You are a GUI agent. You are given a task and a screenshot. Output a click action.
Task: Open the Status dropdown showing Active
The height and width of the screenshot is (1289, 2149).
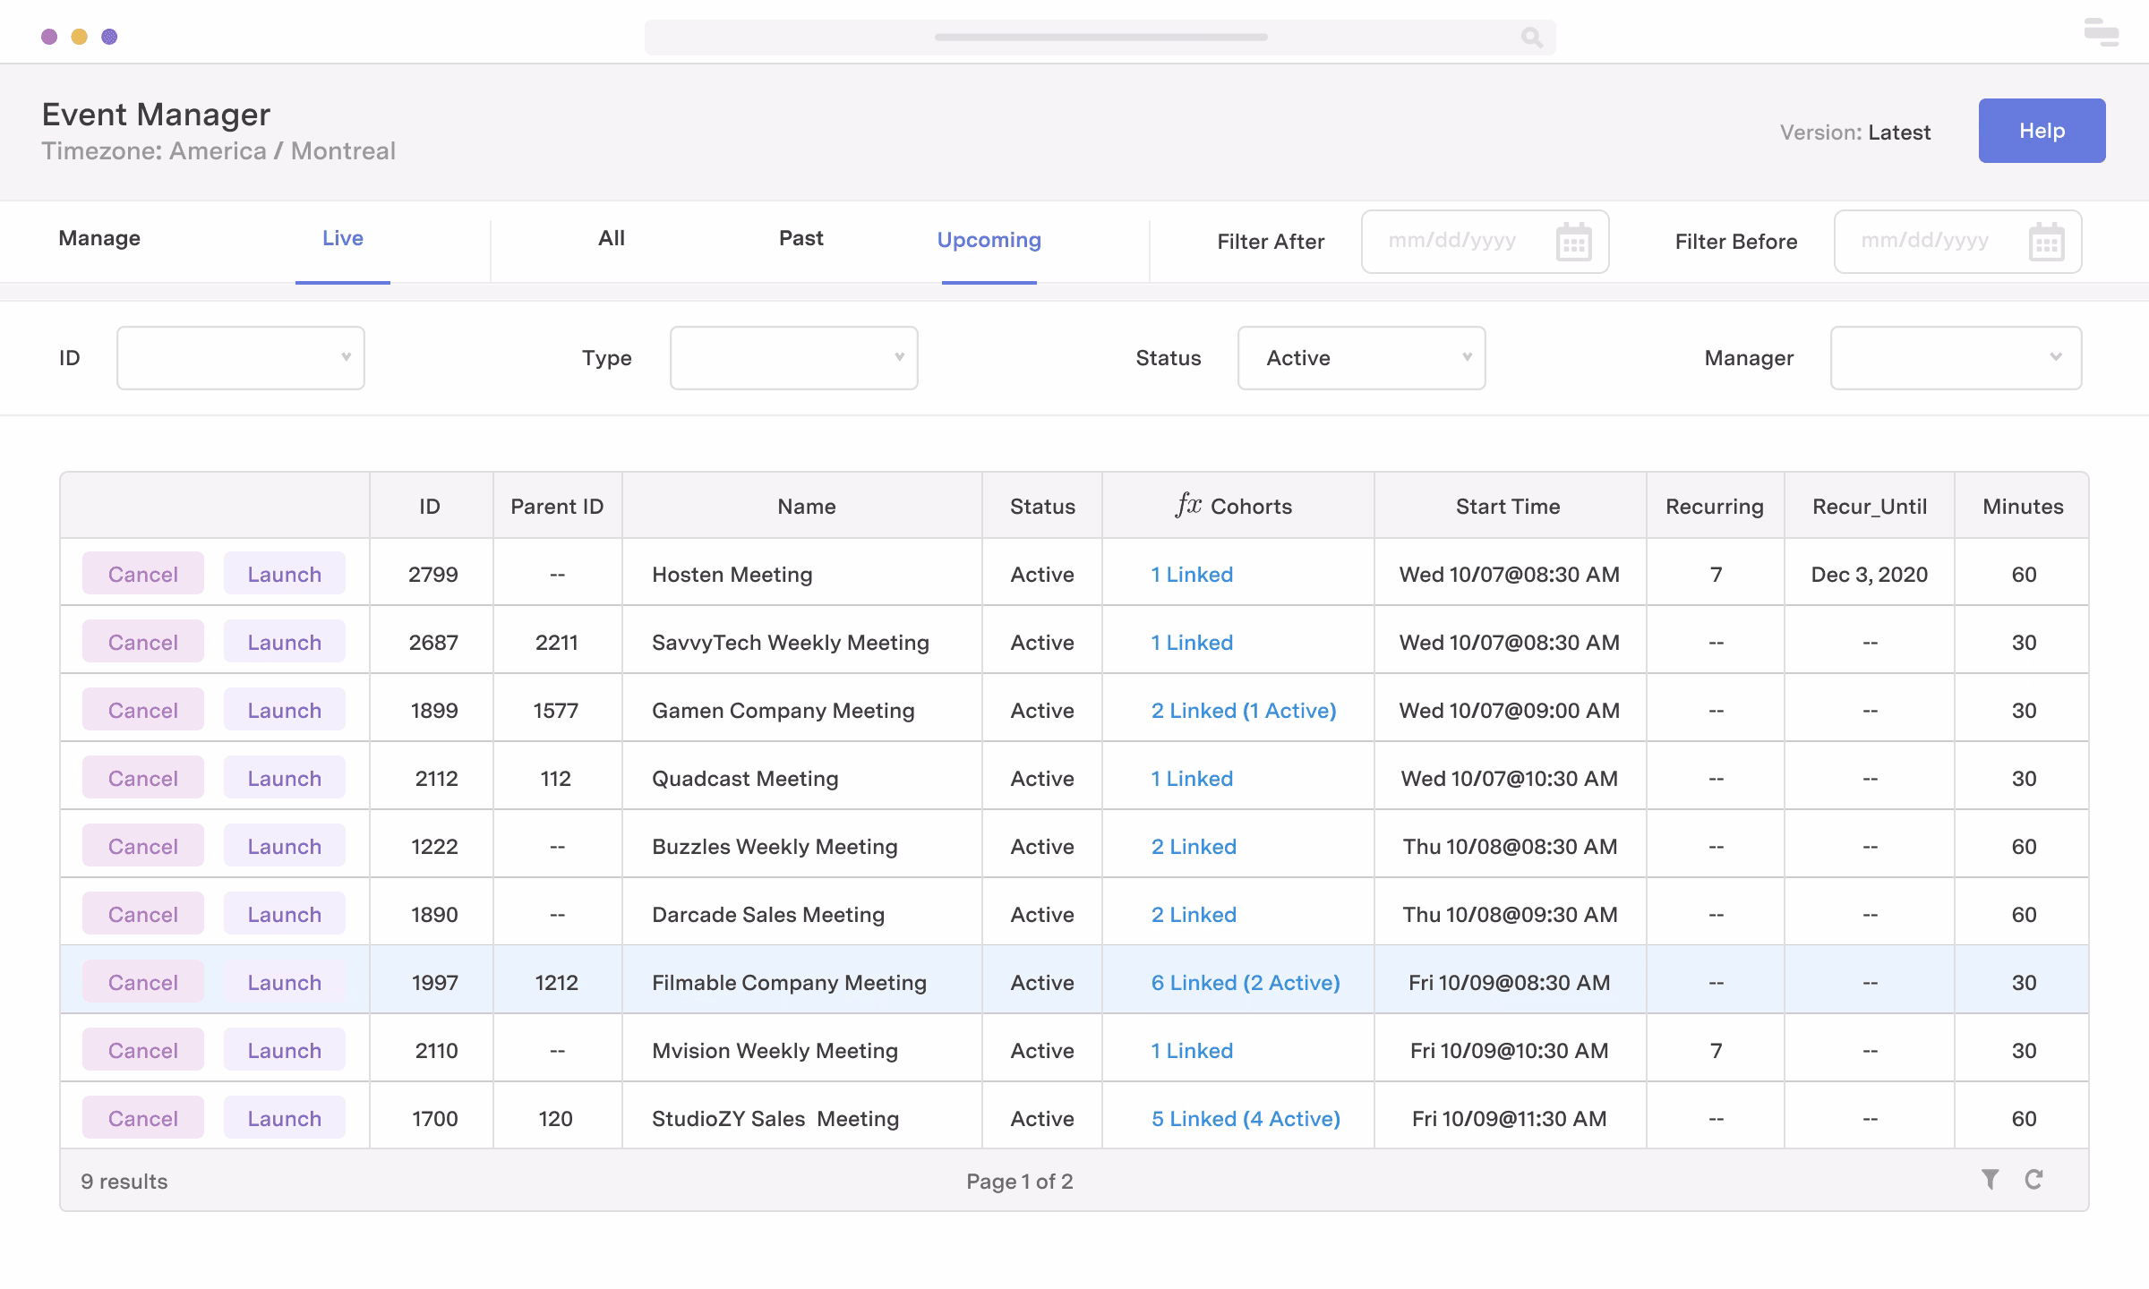tap(1361, 358)
